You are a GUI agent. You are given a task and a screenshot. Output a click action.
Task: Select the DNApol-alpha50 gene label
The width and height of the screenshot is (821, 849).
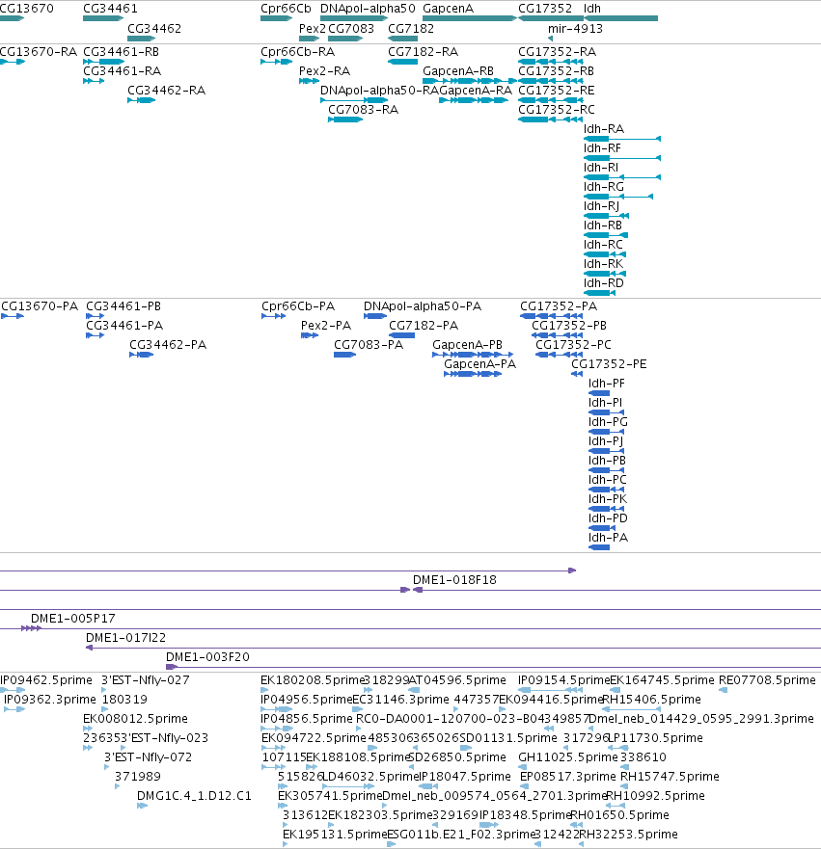click(x=368, y=9)
